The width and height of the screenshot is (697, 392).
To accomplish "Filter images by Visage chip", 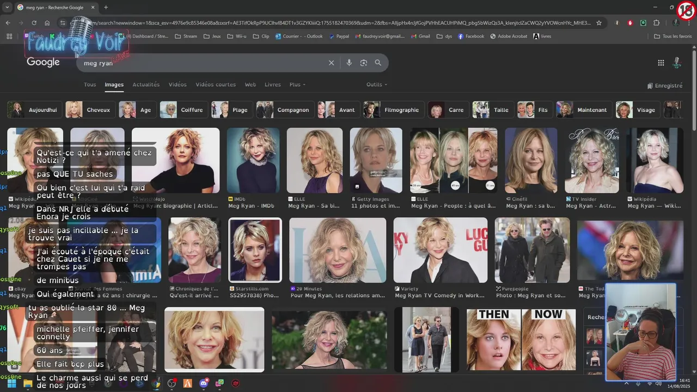I will click(x=638, y=110).
